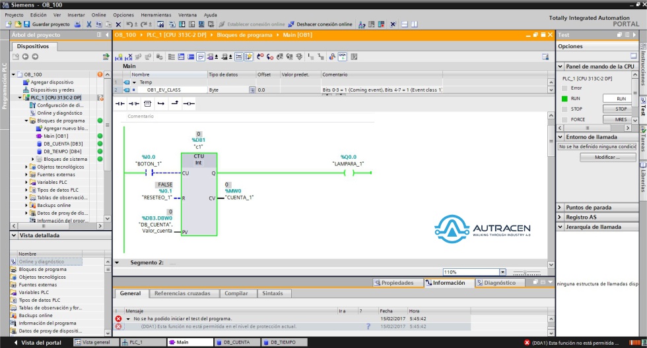Click the BOTON_1 contact in the ladder
Screen dimensions: 647x348
149,173
